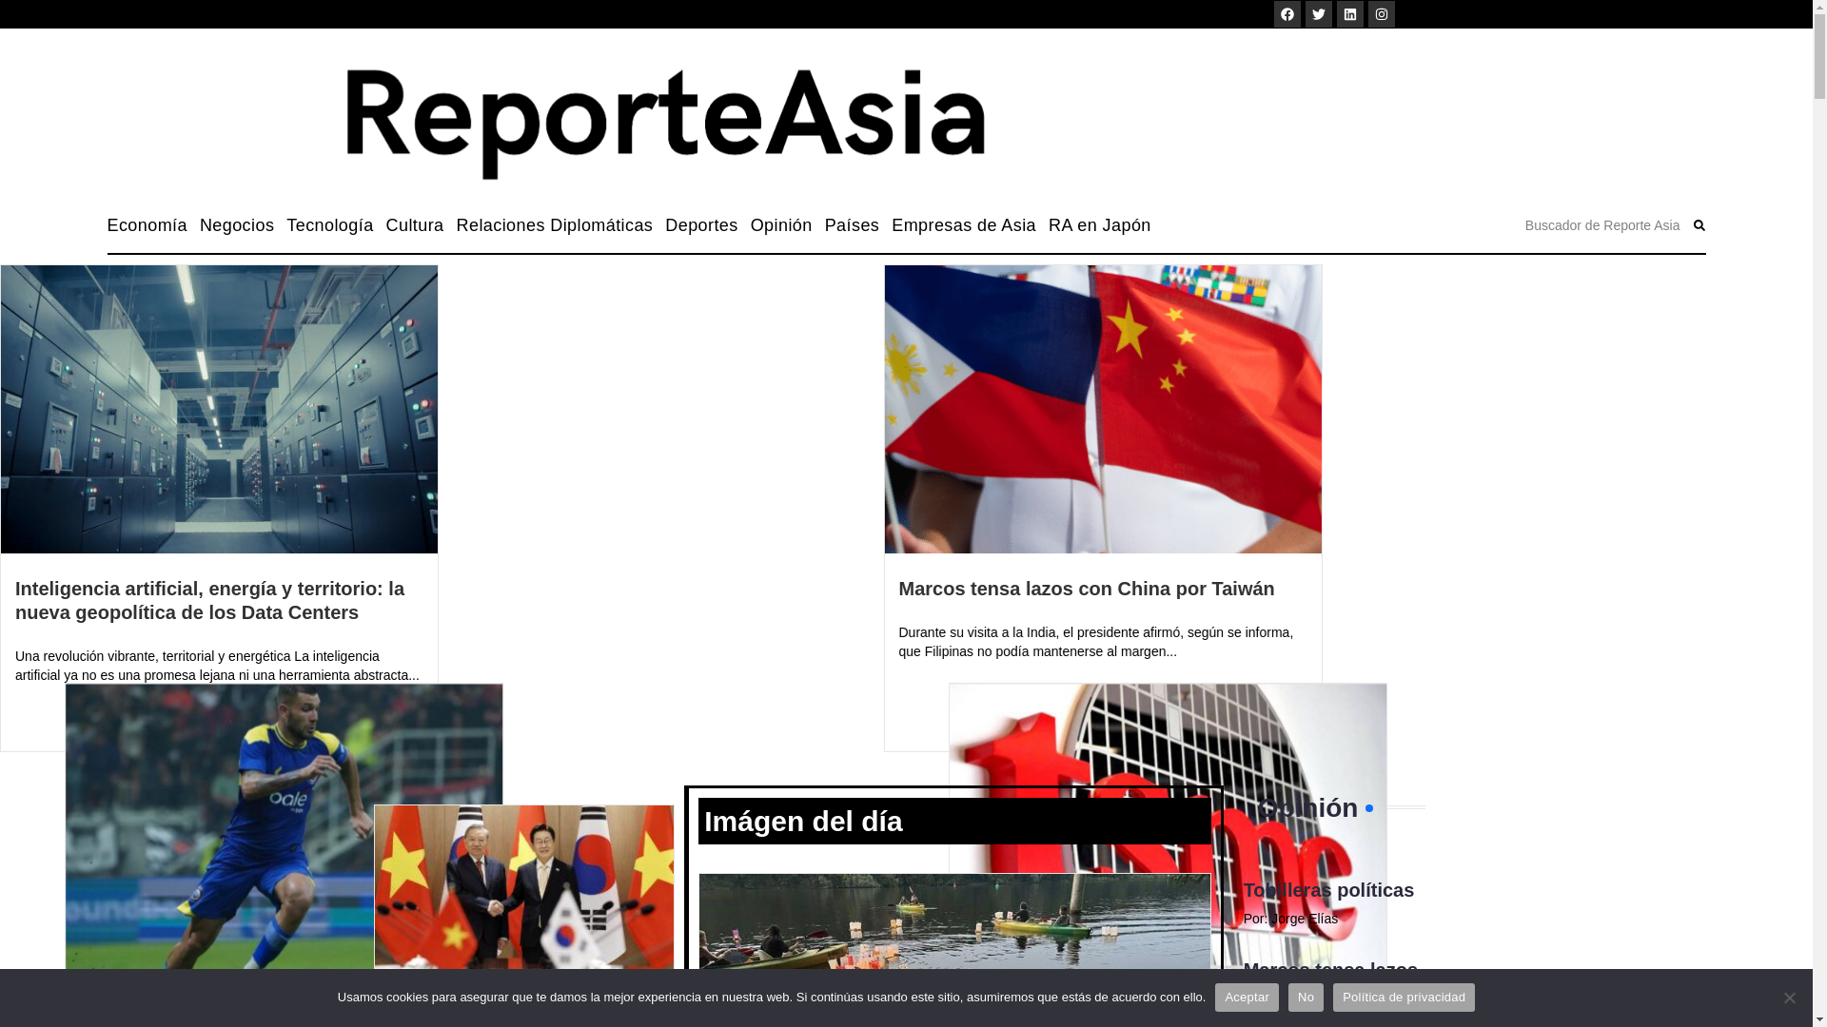Open Philippines and China flags thumbnail
Viewport: 1827px width, 1027px height.
[1103, 409]
